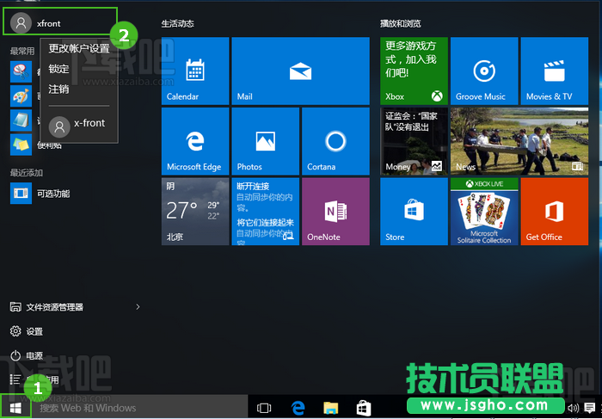The height and width of the screenshot is (419, 602).
Task: Open the Store from the taskbar
Action: [363, 408]
